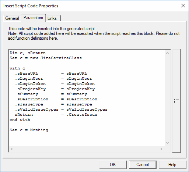Click the horizontal scroll right arrow
Screen dimensions: 189x172
click(x=161, y=149)
